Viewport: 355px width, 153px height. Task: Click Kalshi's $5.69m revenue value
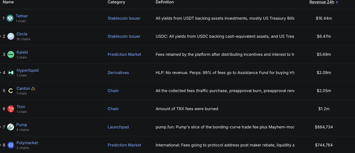[324, 54]
